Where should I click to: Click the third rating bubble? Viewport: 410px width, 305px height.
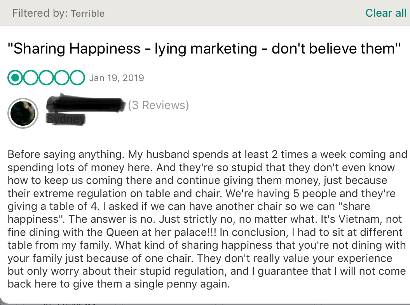point(46,78)
